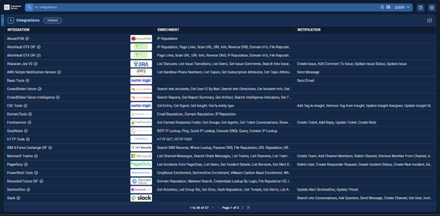Sort by the ENRICHMENT column header
Screen dimensions: 440x216
click(x=168, y=30)
